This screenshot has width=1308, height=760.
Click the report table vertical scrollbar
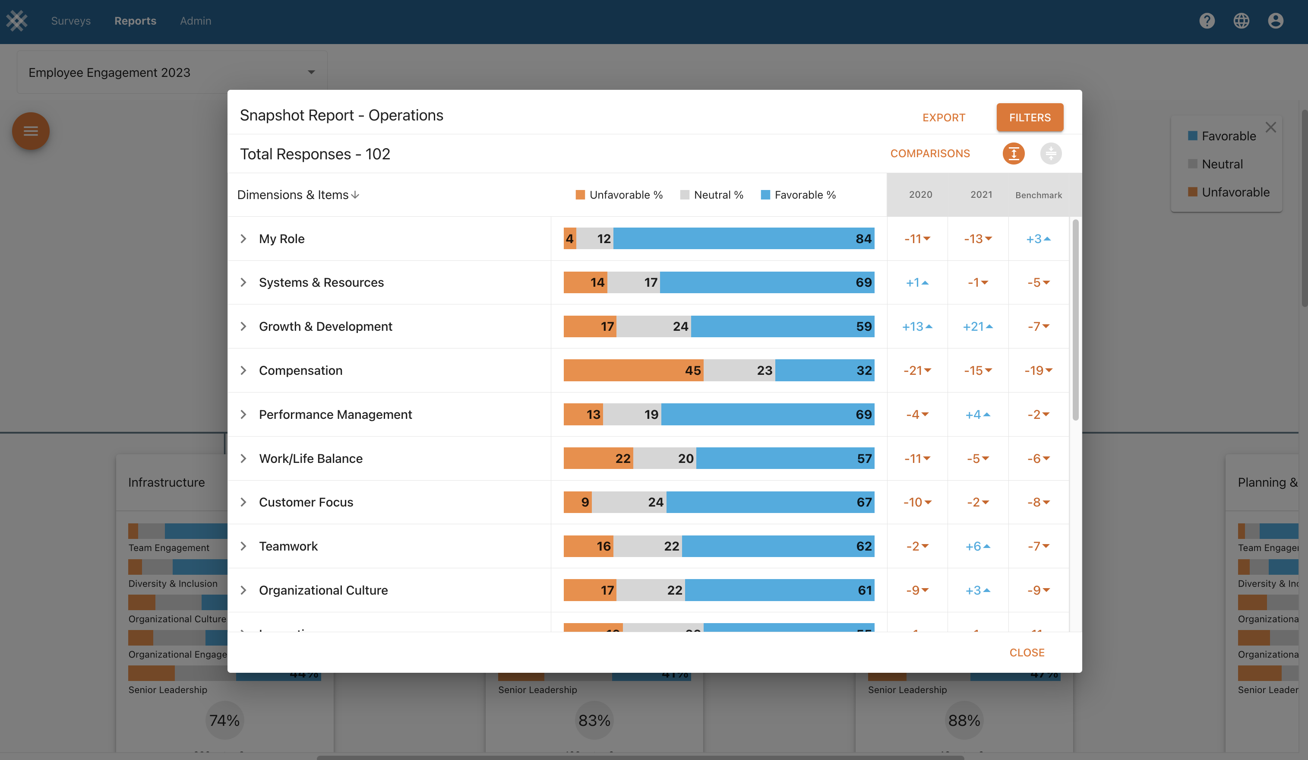pos(1075,319)
